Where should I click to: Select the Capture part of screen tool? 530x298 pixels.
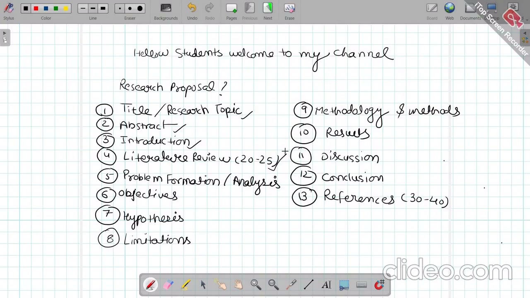point(344,285)
